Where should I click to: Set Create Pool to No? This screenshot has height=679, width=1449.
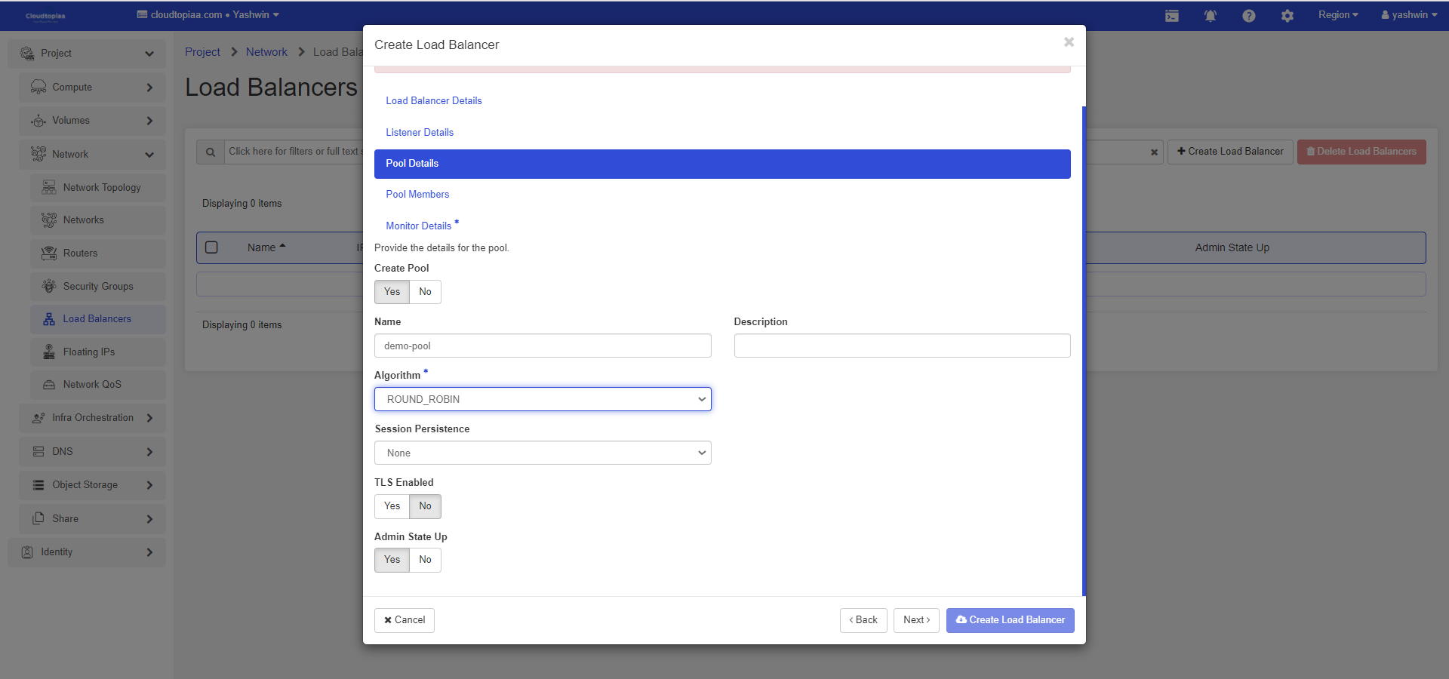point(425,292)
